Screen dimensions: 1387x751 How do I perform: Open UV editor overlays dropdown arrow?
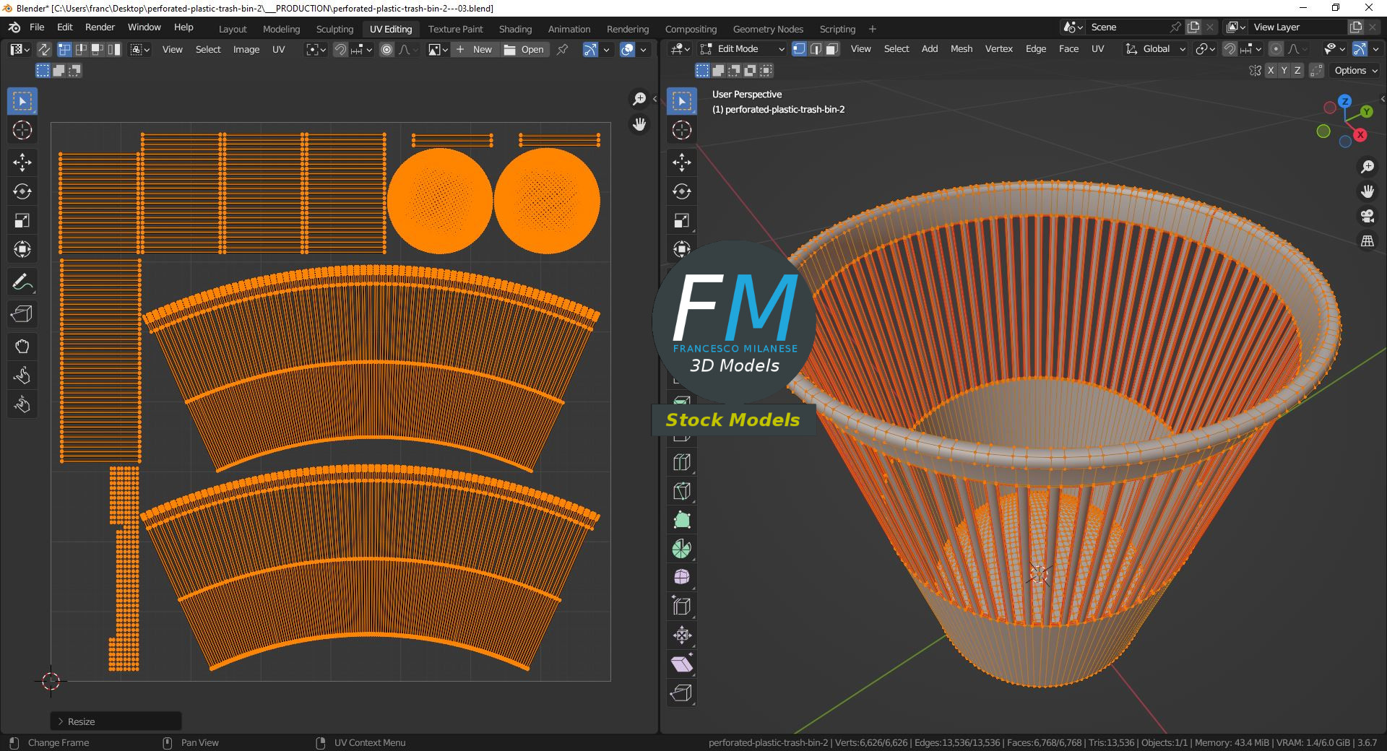pyautogui.click(x=643, y=49)
